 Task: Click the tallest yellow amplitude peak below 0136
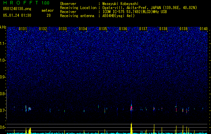131,128
